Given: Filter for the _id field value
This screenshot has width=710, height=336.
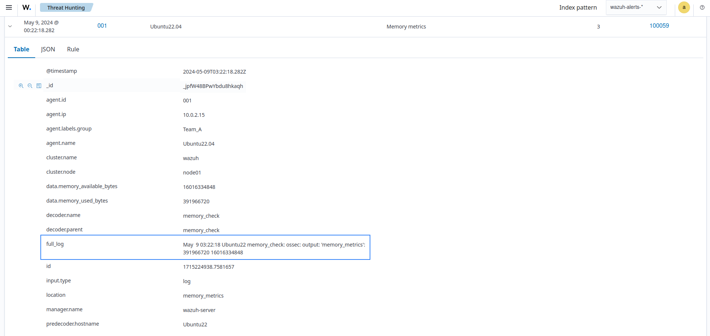Looking at the screenshot, I should 21,85.
